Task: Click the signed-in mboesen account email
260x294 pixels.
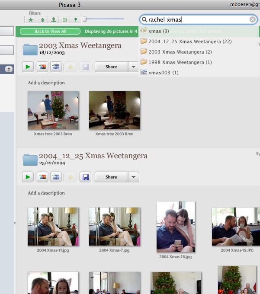Action: tap(245, 4)
